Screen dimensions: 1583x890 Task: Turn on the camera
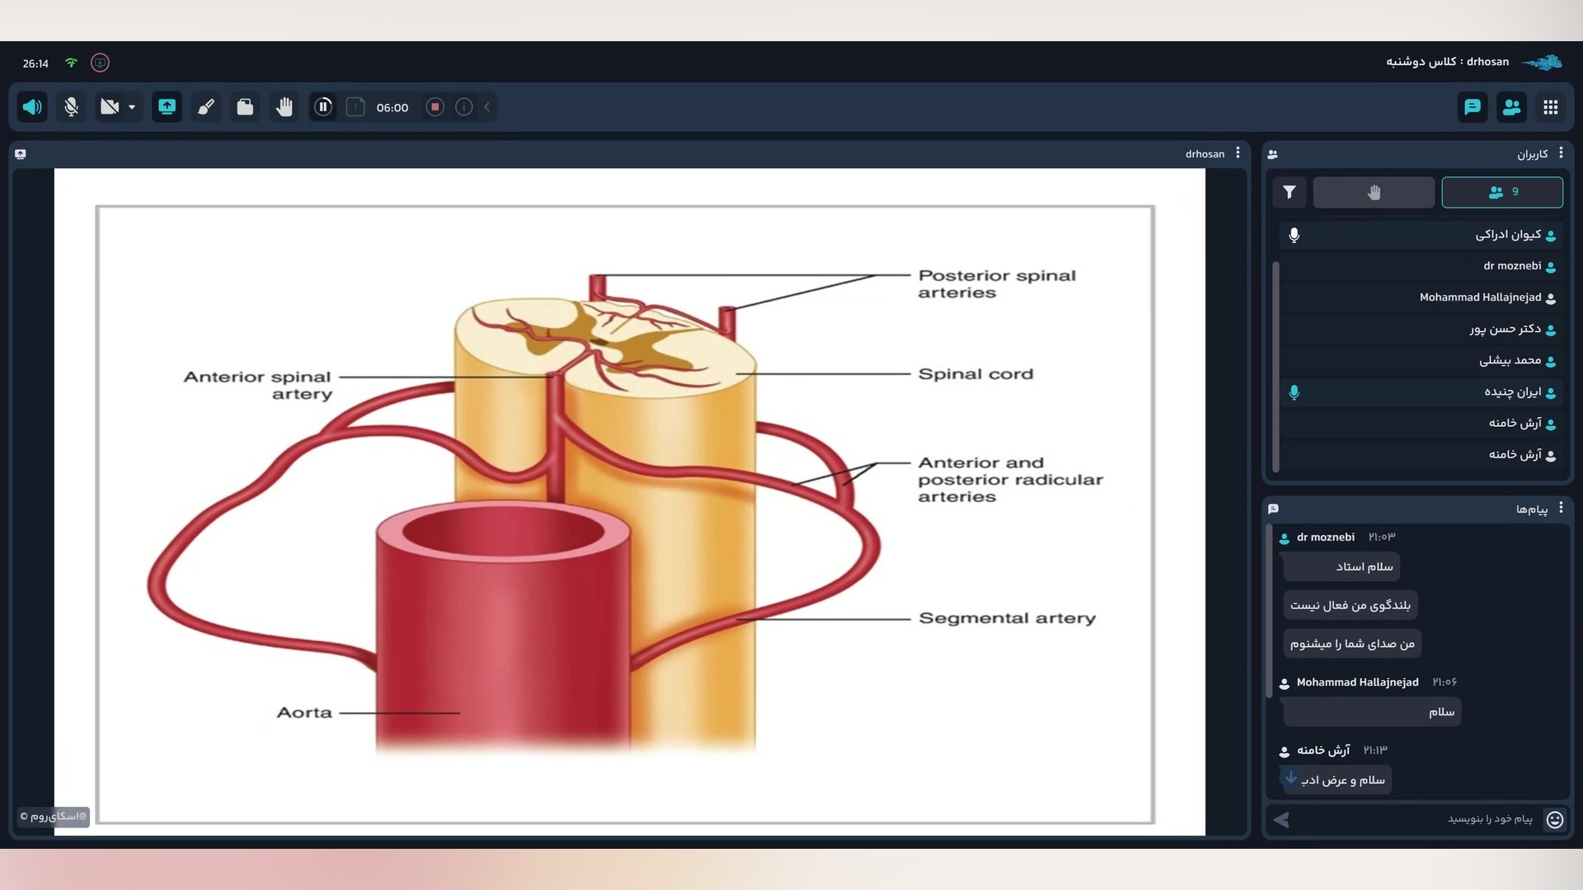tap(110, 107)
